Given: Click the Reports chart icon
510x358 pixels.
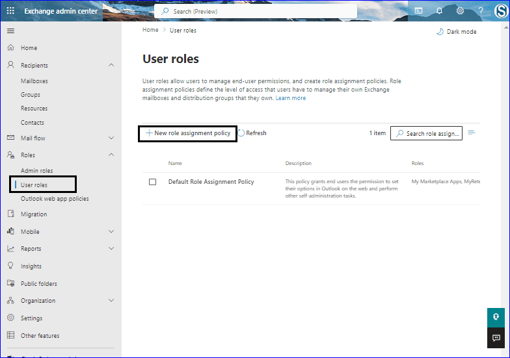Looking at the screenshot, I should click(10, 248).
